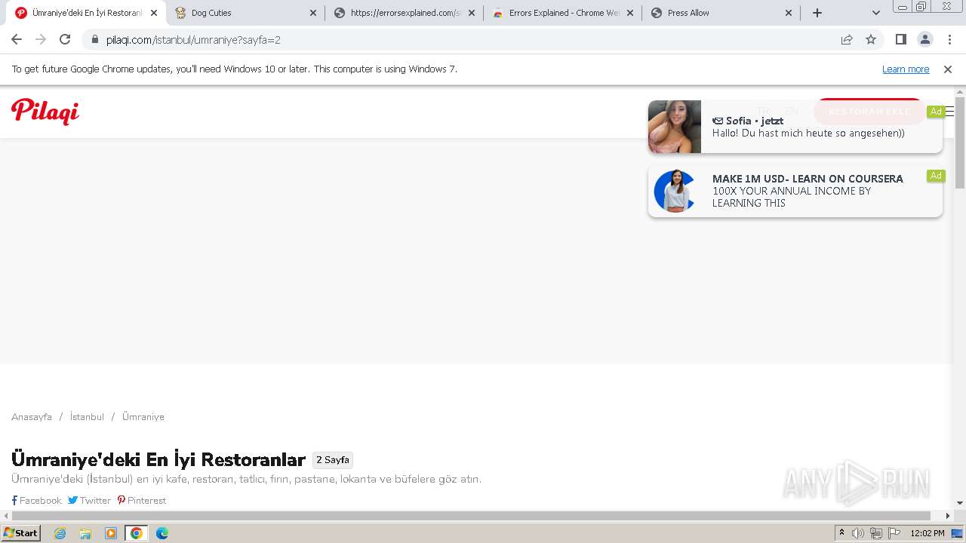Close the Dog Cuties tab

click(x=313, y=13)
